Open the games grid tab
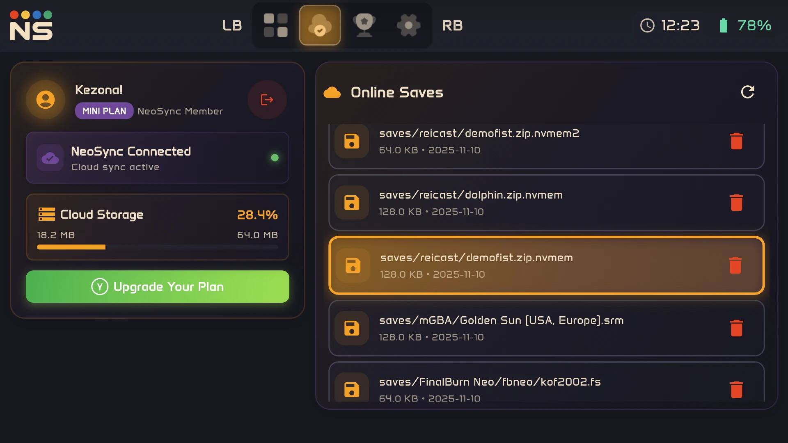The image size is (788, 443). click(x=275, y=25)
